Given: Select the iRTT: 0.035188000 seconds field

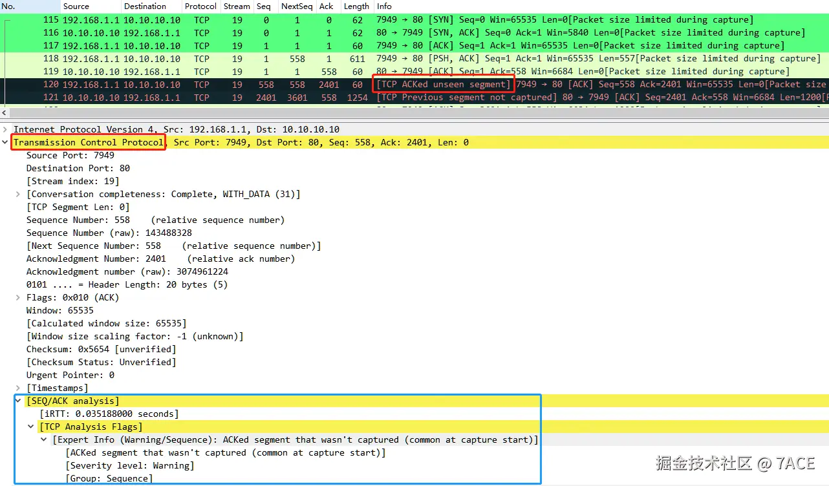Looking at the screenshot, I should [109, 414].
